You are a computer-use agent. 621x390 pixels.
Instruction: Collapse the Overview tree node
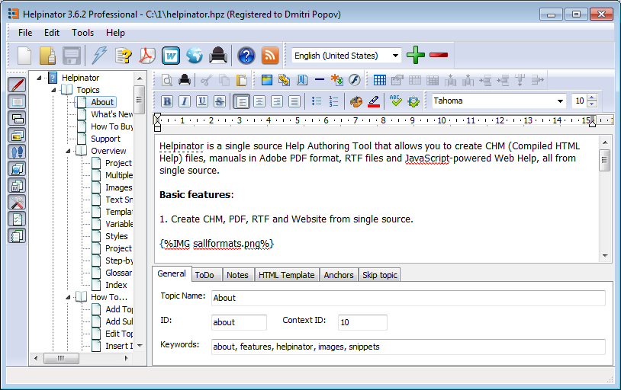coord(67,151)
